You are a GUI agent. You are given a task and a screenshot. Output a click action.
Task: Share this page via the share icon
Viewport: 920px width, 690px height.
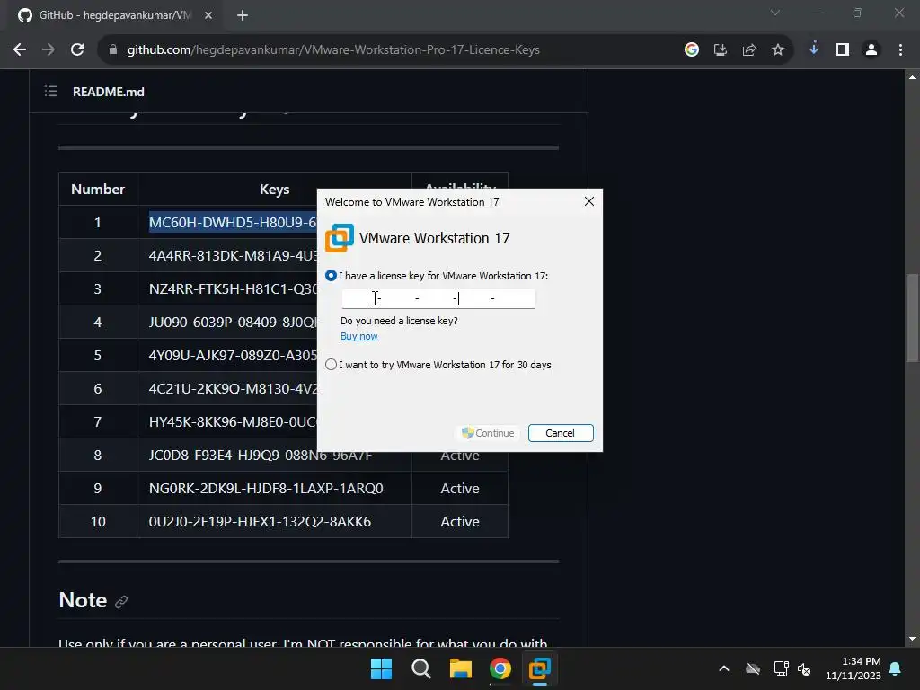[x=749, y=50]
